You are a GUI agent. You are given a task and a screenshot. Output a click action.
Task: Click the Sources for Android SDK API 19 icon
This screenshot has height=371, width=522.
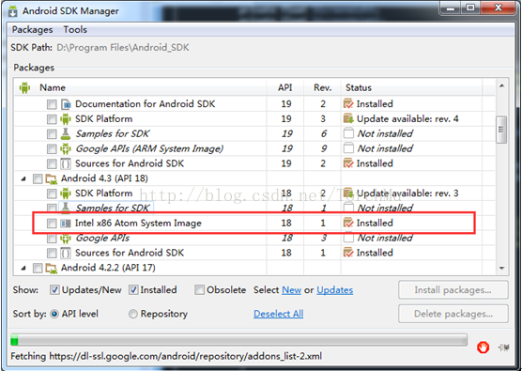(x=66, y=163)
